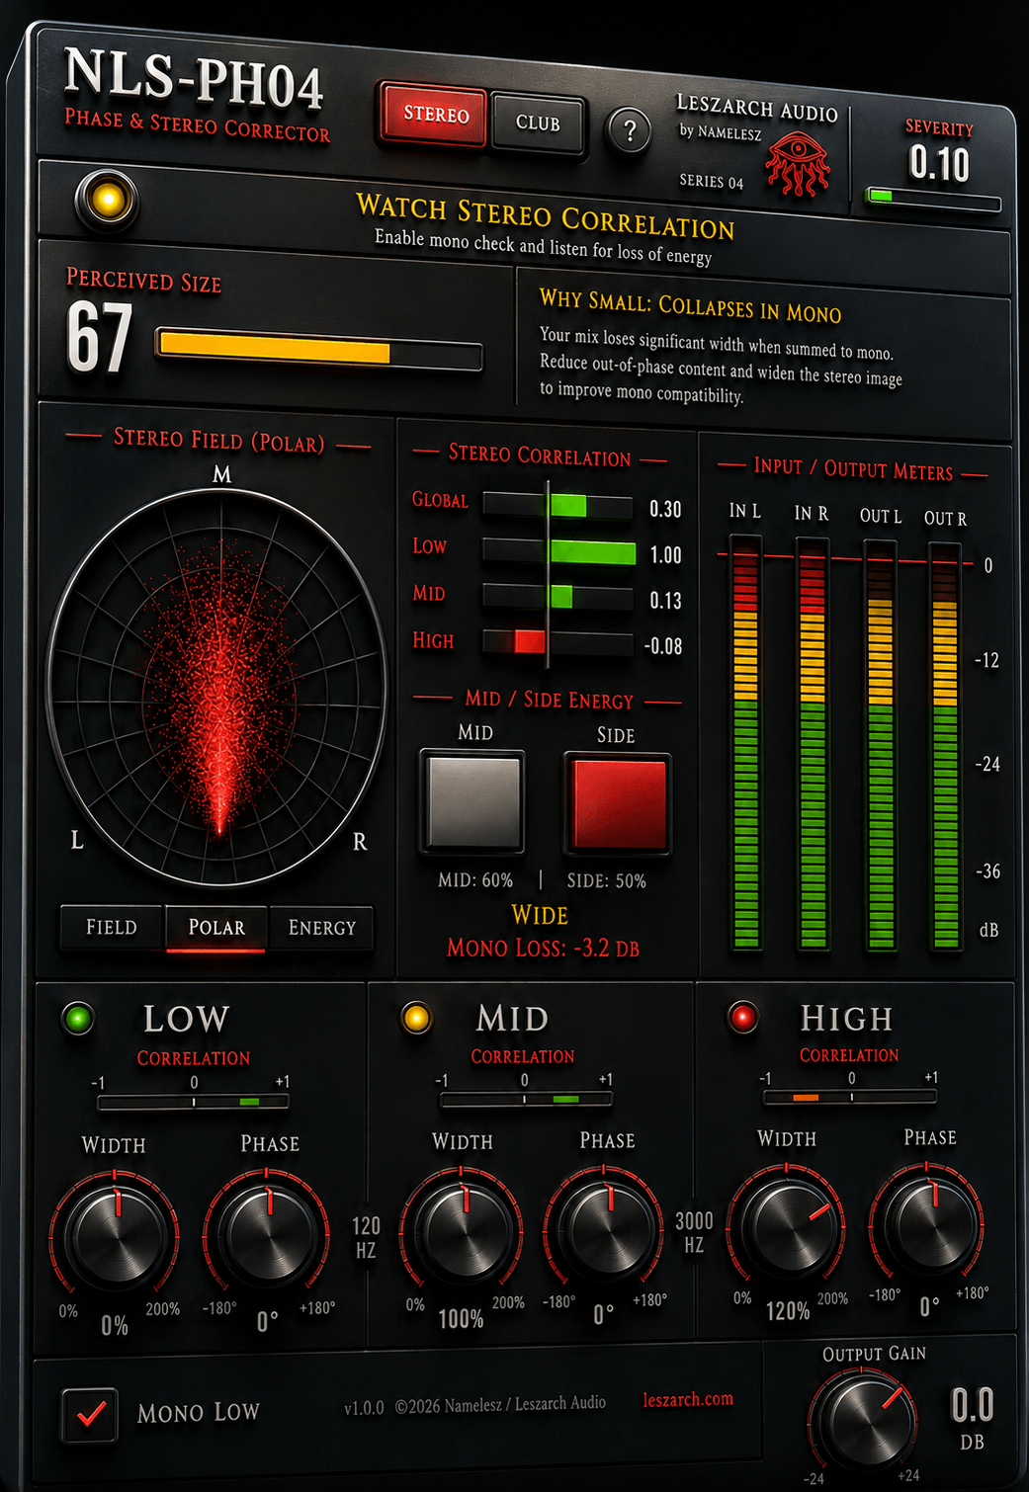
Task: Click the Global correlation value 0.30
Action: pos(665,509)
